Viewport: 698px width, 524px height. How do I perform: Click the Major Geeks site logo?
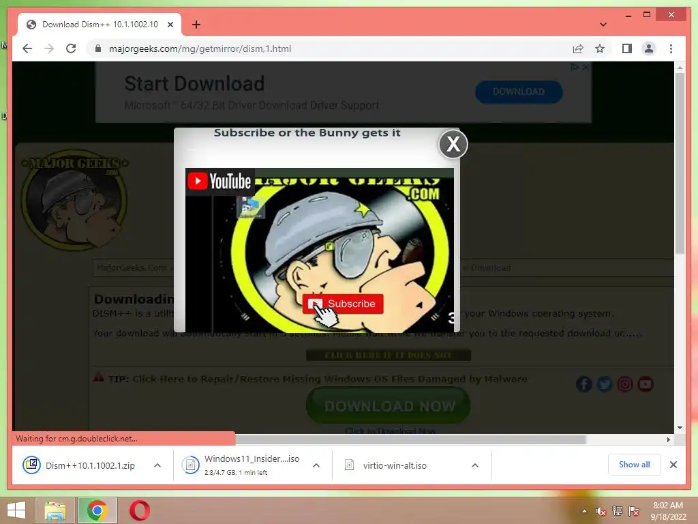[75, 199]
